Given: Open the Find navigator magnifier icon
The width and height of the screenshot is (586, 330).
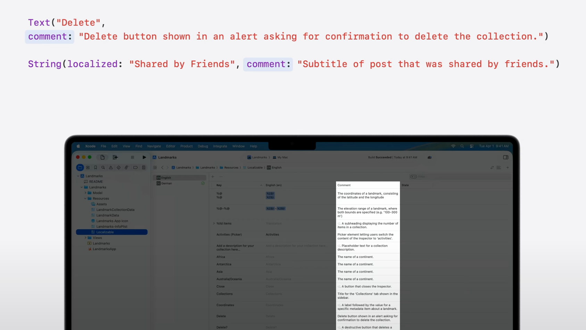Looking at the screenshot, I should click(x=103, y=167).
